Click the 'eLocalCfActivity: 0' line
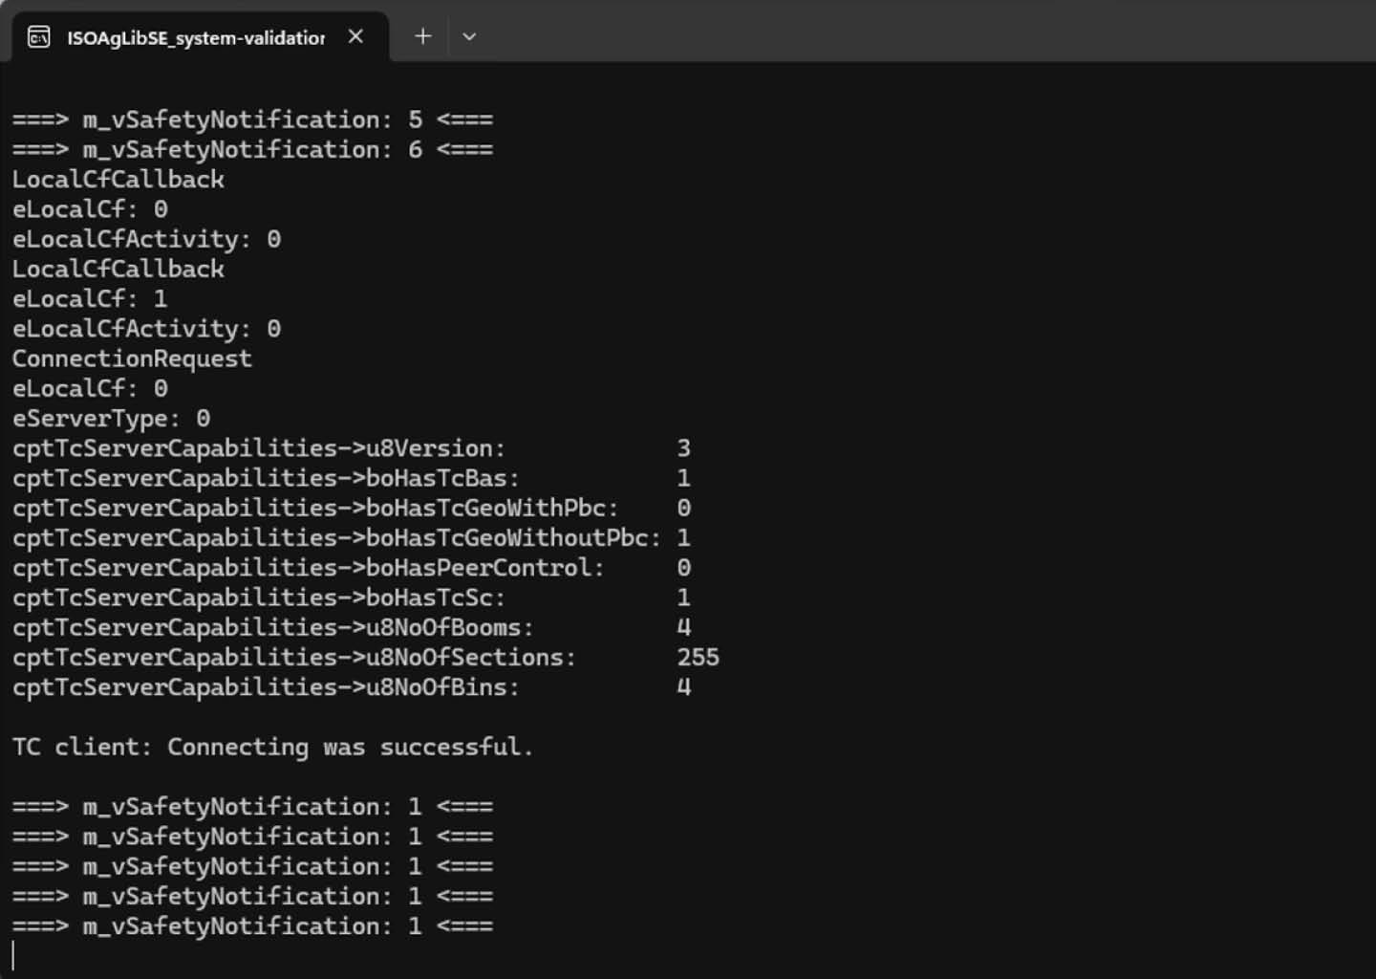 point(146,239)
